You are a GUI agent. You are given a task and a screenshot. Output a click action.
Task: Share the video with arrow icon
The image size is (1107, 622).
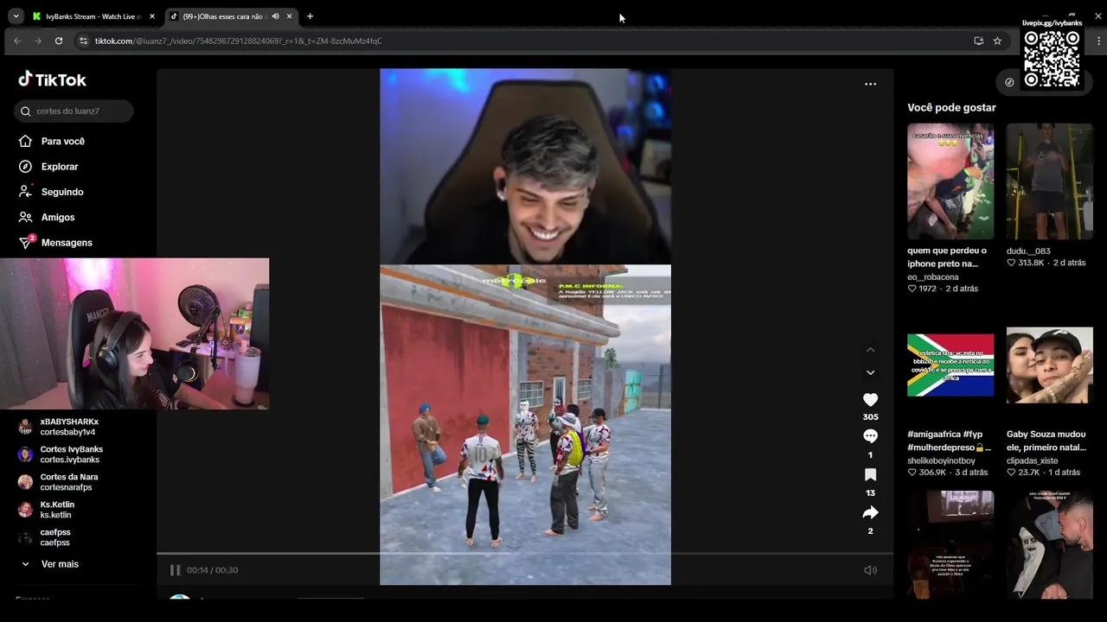[870, 513]
